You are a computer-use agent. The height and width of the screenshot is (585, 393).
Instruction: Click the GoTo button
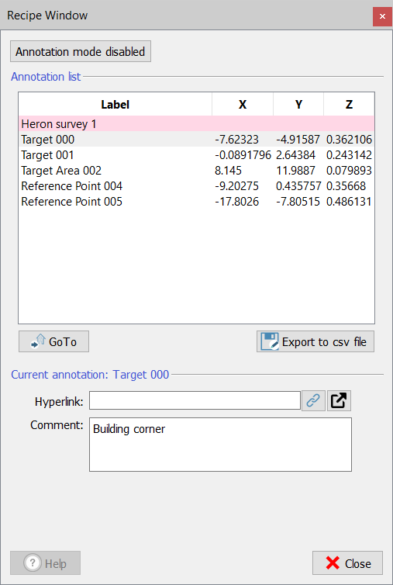click(x=53, y=341)
